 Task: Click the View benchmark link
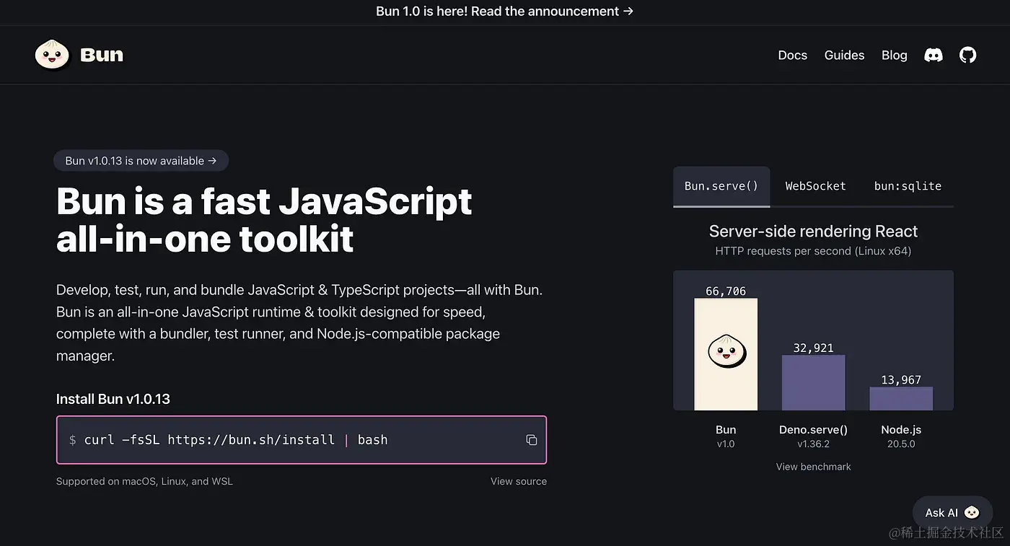(813, 467)
